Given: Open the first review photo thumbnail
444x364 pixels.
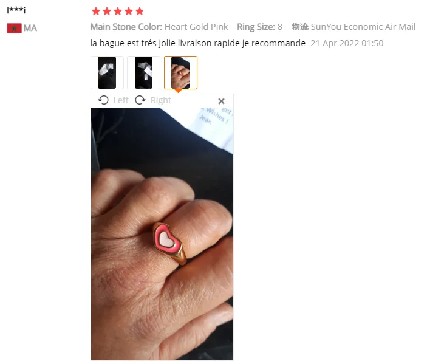Looking at the screenshot, I should point(107,72).
